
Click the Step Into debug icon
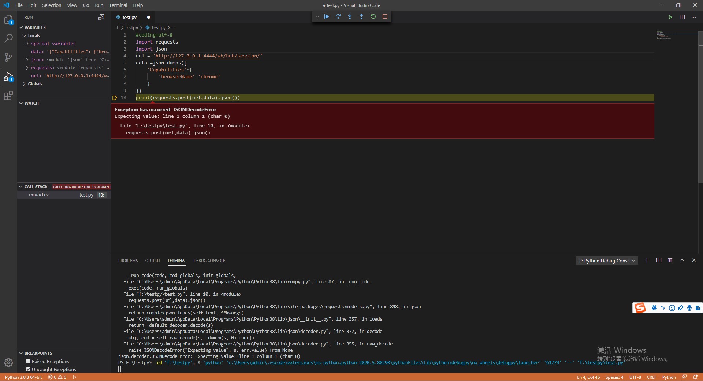[x=350, y=16]
